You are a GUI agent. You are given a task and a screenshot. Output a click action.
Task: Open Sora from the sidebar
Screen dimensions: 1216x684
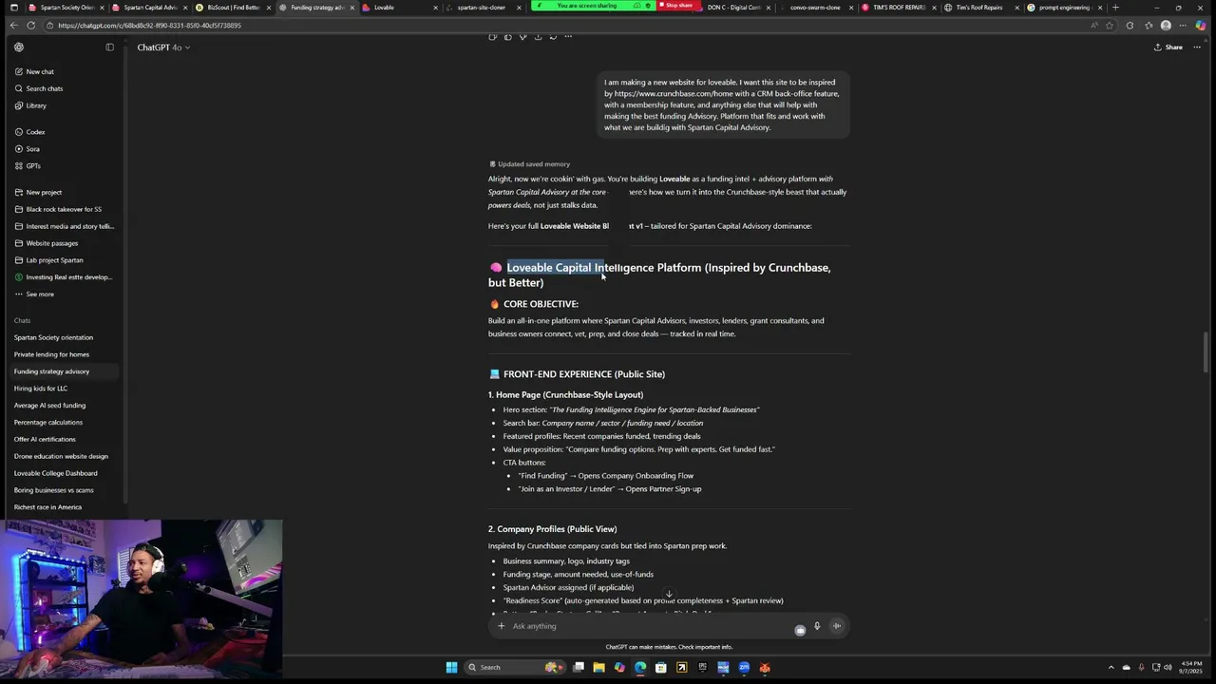28,149
